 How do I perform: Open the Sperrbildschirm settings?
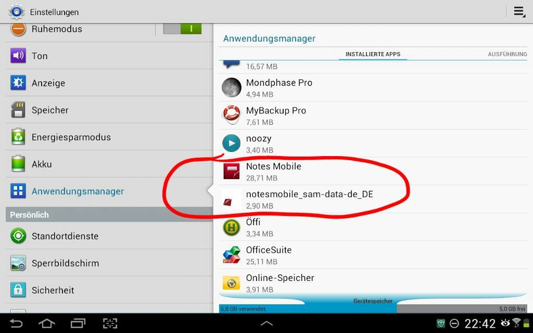tap(109, 263)
